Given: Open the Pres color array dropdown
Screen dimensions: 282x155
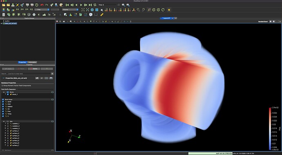Looking at the screenshot, I should 42,10.
